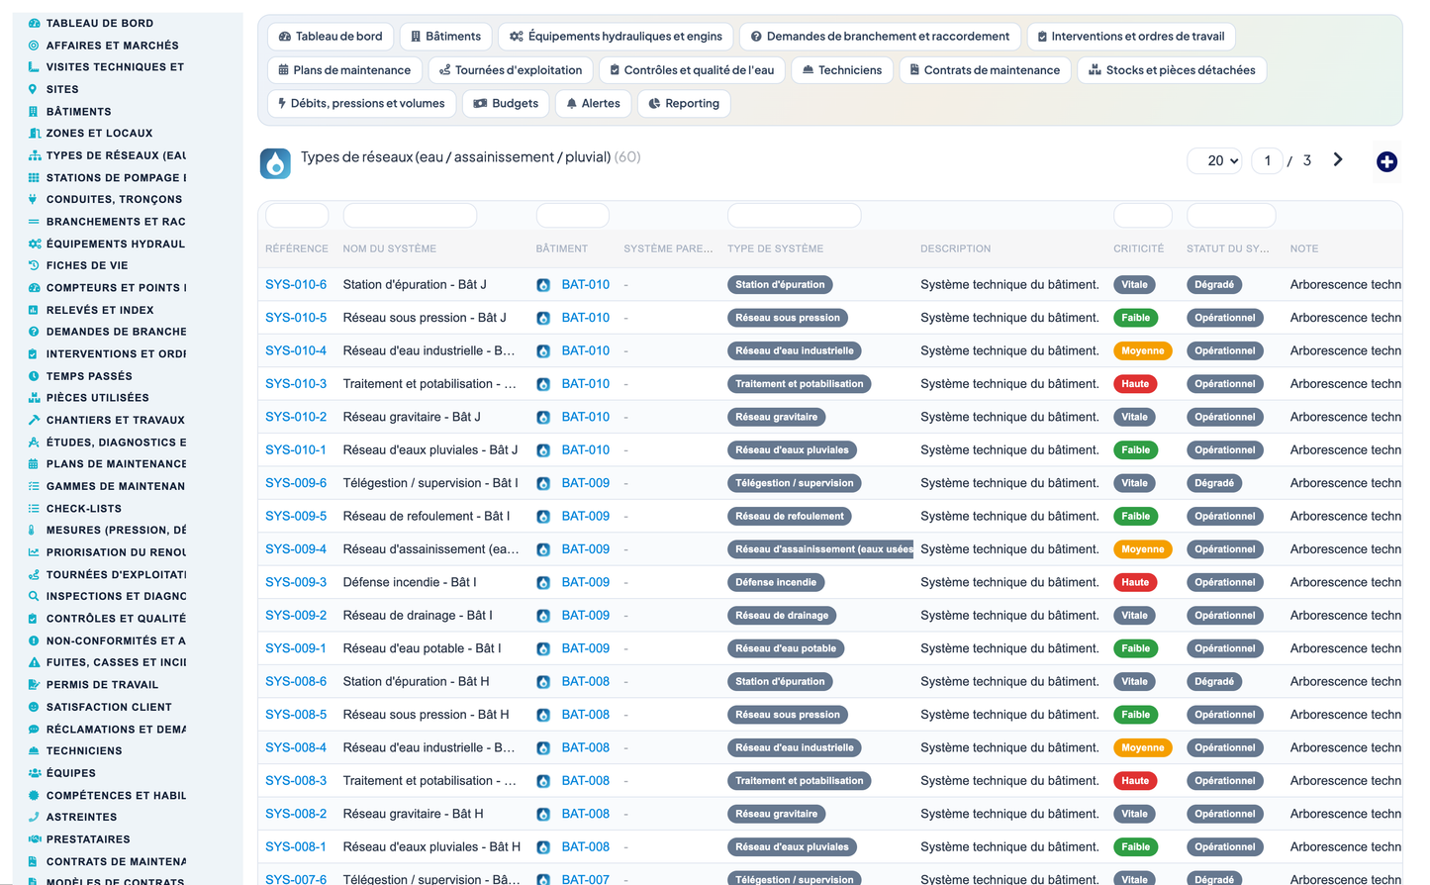1430x885 pixels.
Task: Open Stocks et pièces détachées tab
Action: coord(1172,70)
